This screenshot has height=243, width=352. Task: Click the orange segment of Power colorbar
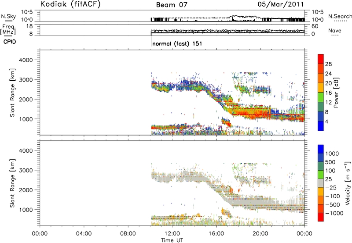(320, 78)
